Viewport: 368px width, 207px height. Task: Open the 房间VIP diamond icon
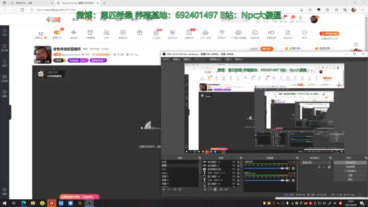click(x=222, y=32)
